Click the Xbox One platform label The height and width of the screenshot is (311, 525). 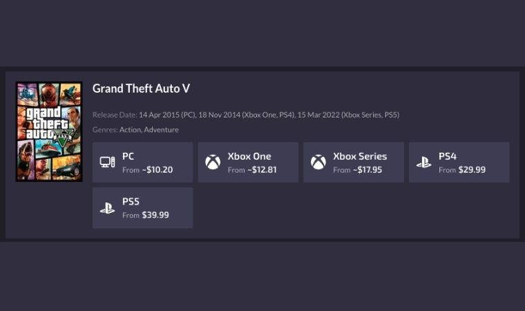coord(249,156)
